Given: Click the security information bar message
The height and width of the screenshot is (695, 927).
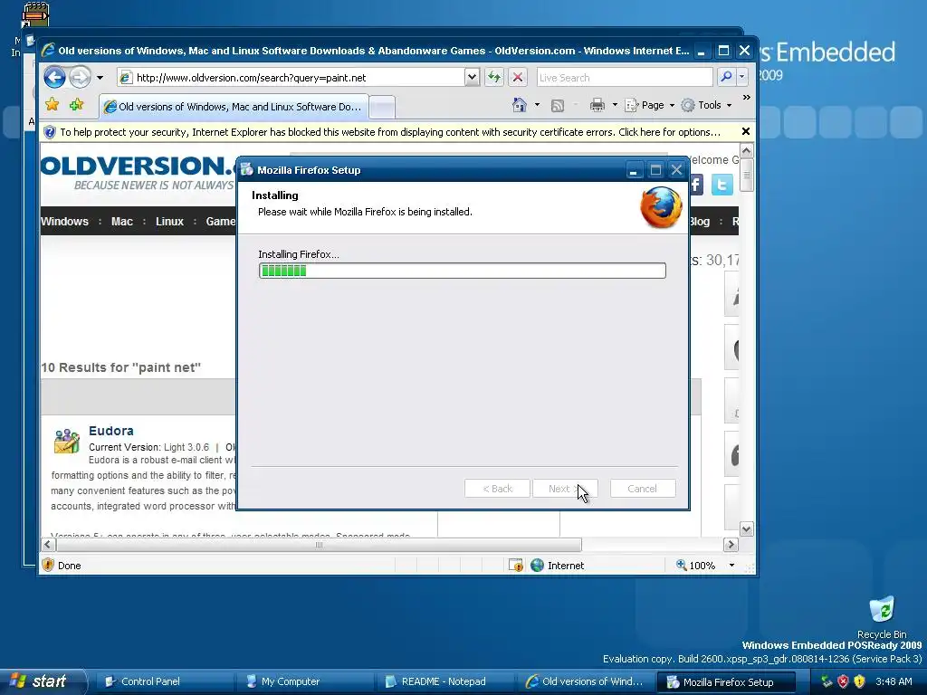Looking at the screenshot, I should pyautogui.click(x=390, y=132).
